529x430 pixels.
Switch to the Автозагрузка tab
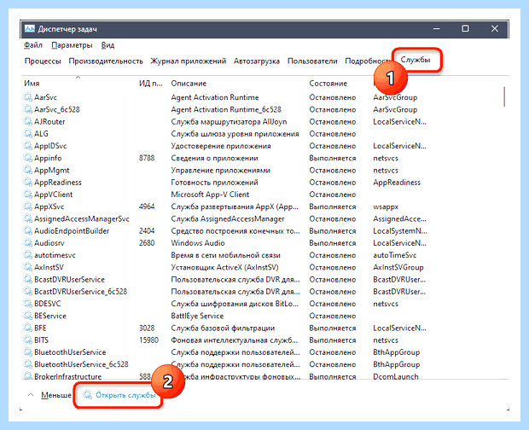coord(257,61)
